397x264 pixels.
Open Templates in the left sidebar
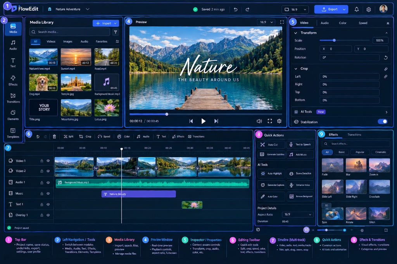(13, 133)
